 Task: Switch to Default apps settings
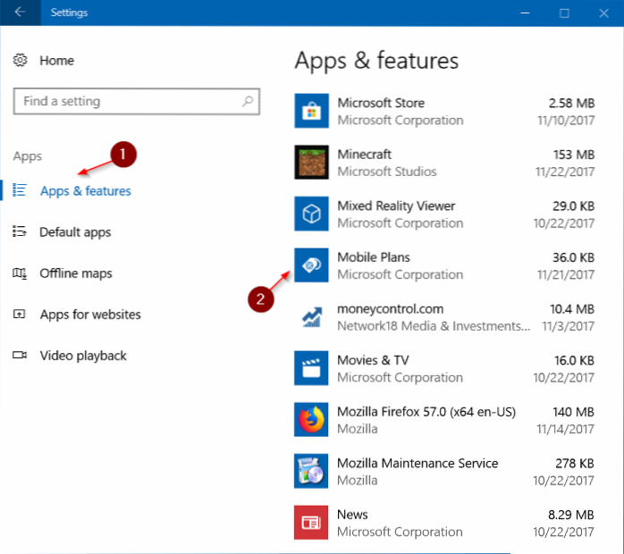pos(75,232)
